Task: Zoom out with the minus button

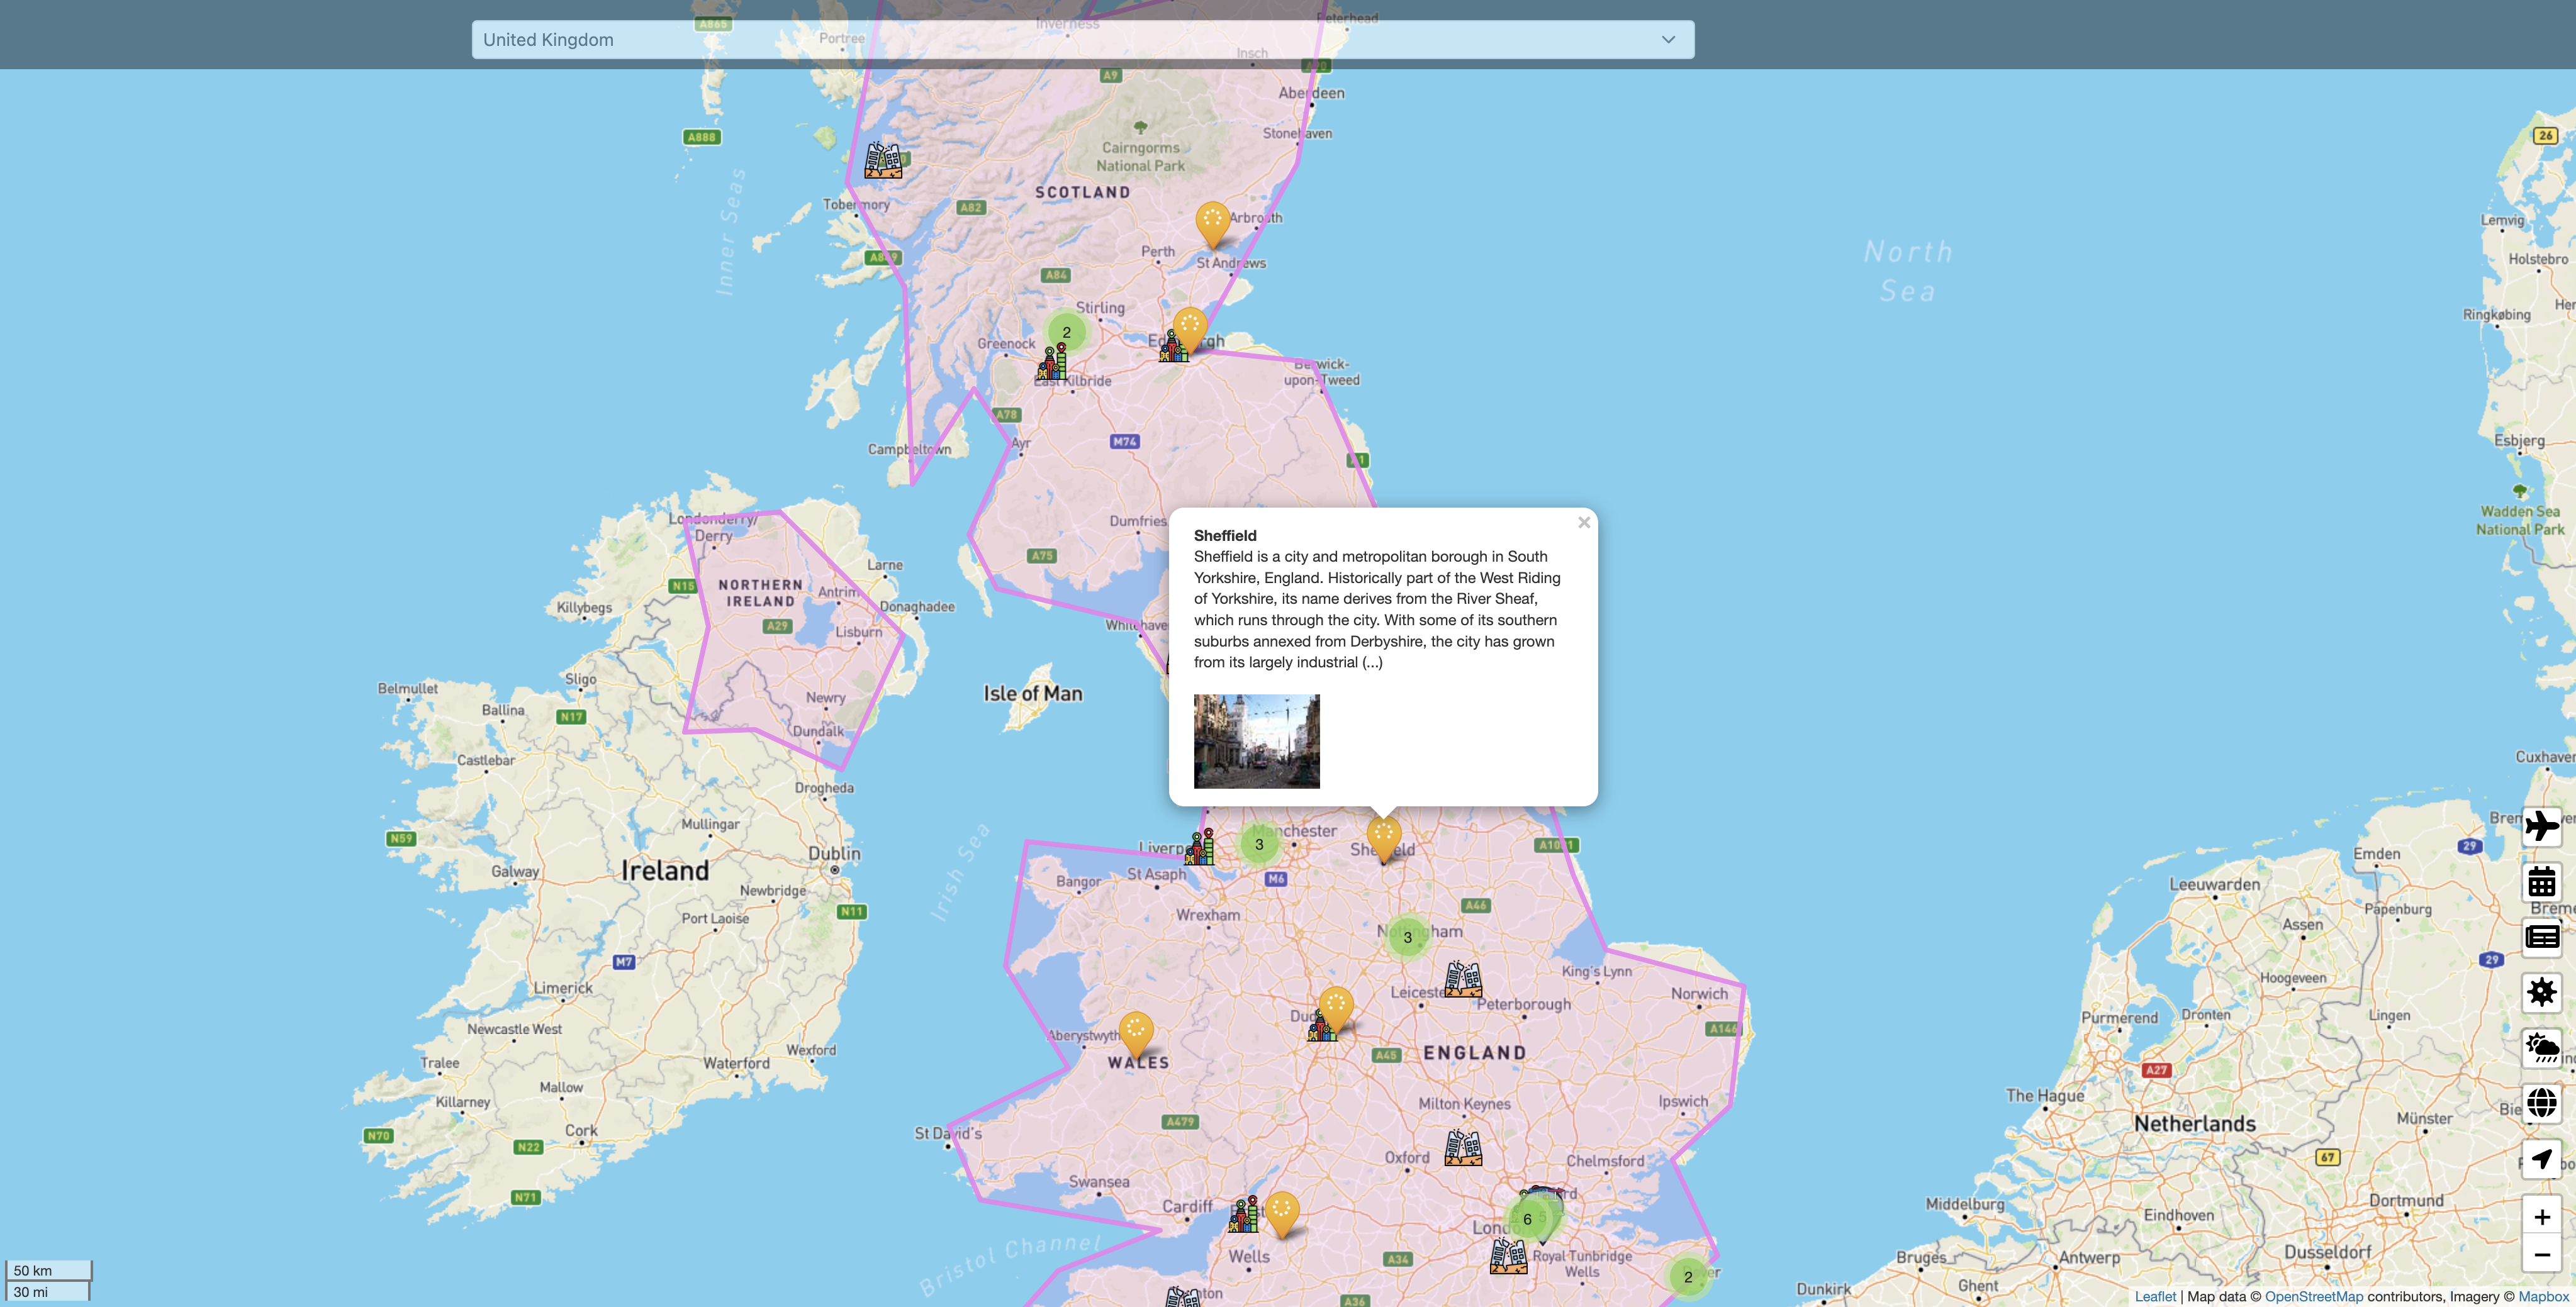Action: (2541, 1254)
